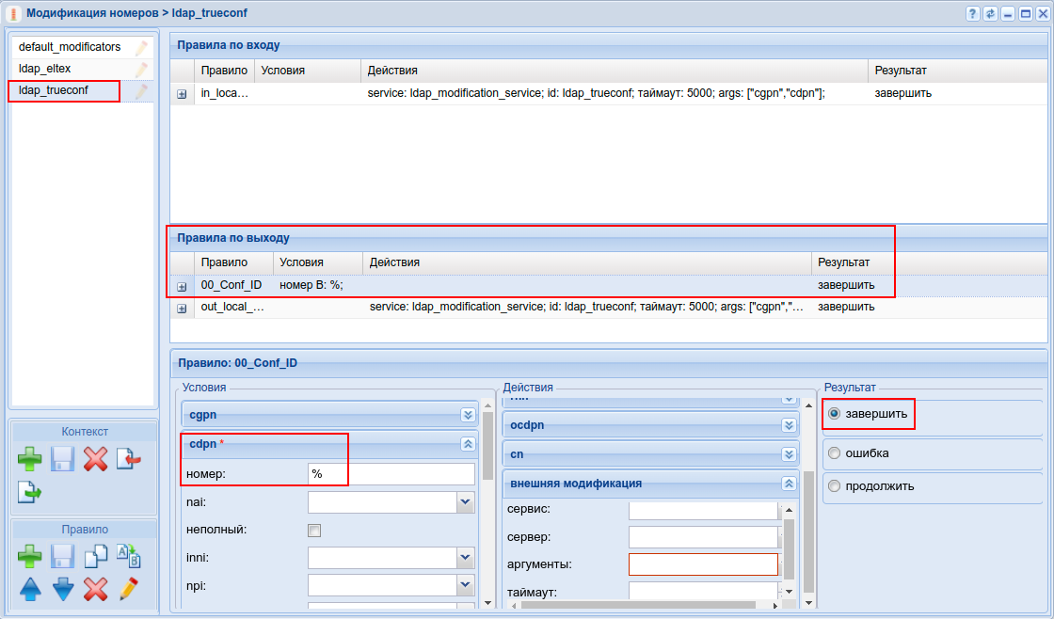Expand the in_loca... input rule row
1054x619 pixels.
[x=182, y=94]
